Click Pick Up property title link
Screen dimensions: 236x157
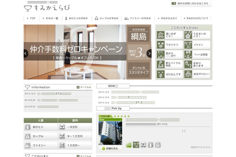[153, 120]
